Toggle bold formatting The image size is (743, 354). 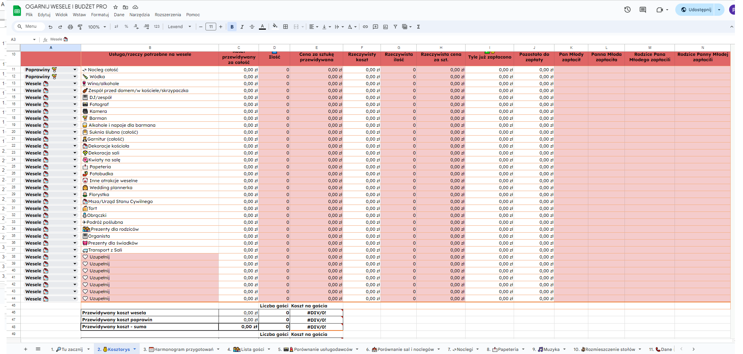tap(232, 27)
